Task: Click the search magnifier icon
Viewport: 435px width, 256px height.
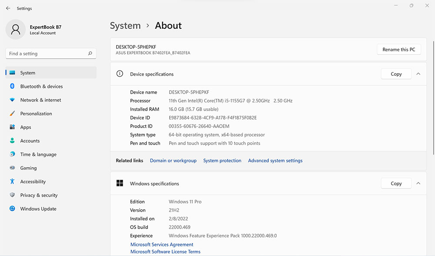Action: 90,53
